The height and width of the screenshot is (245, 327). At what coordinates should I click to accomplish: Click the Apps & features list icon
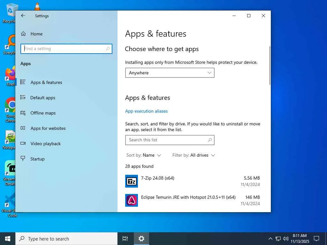coord(23,82)
